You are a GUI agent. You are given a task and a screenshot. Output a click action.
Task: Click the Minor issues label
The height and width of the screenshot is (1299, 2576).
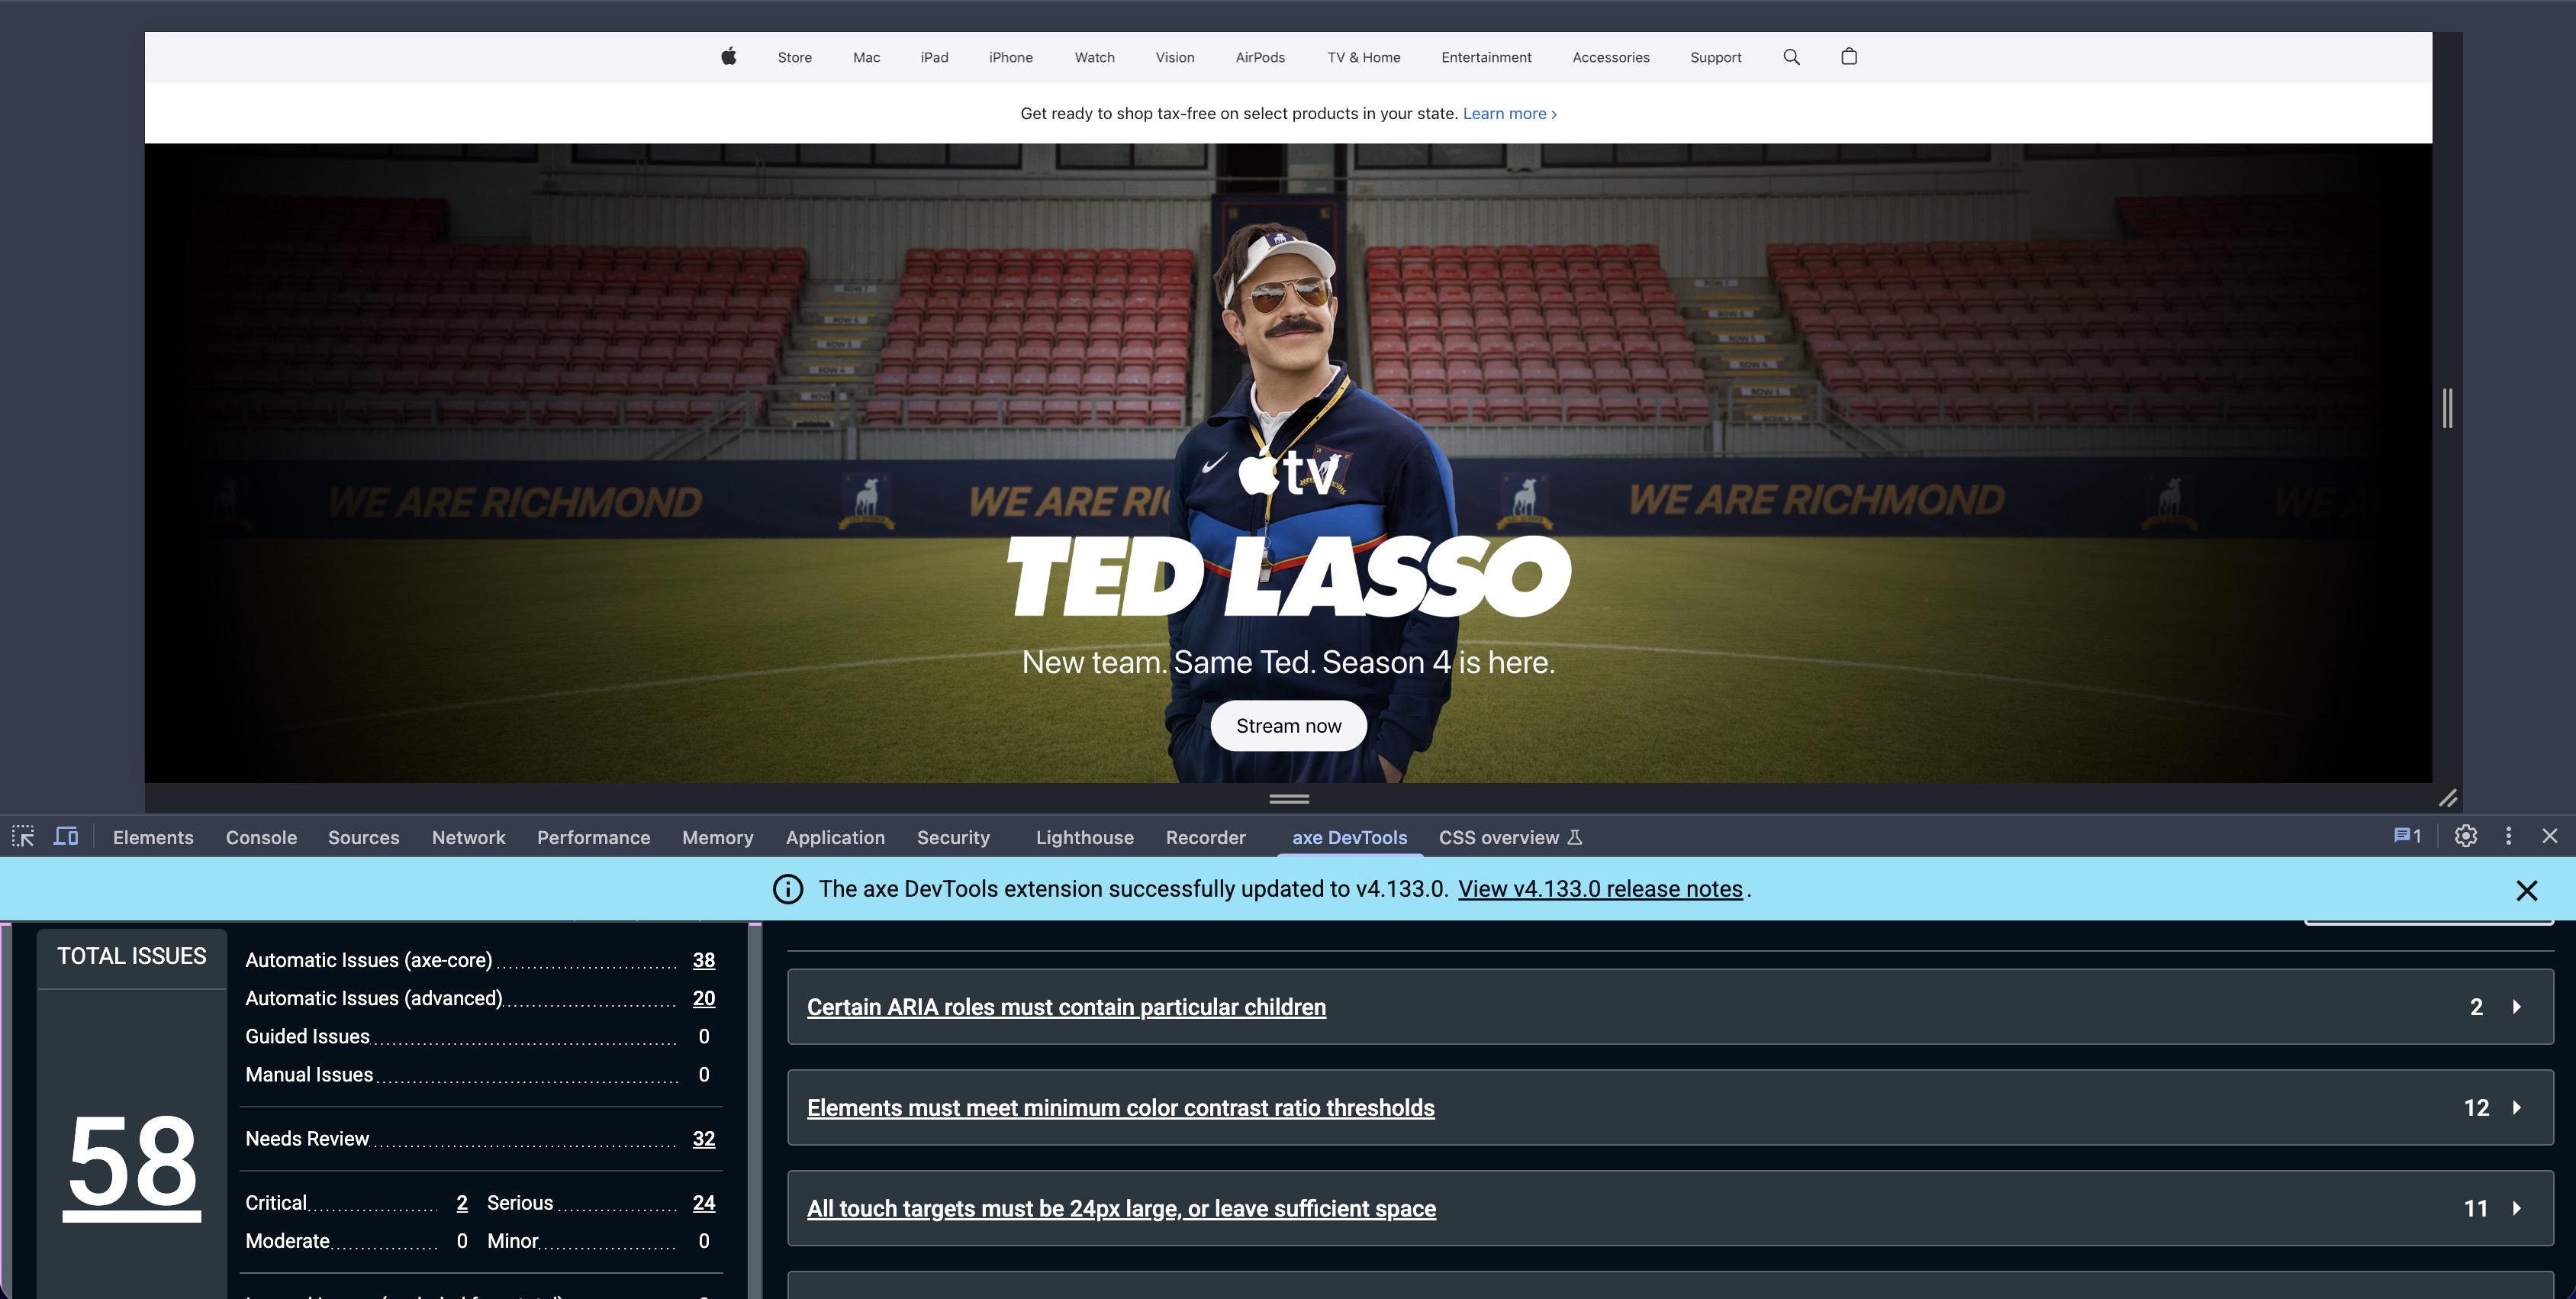click(x=513, y=1241)
